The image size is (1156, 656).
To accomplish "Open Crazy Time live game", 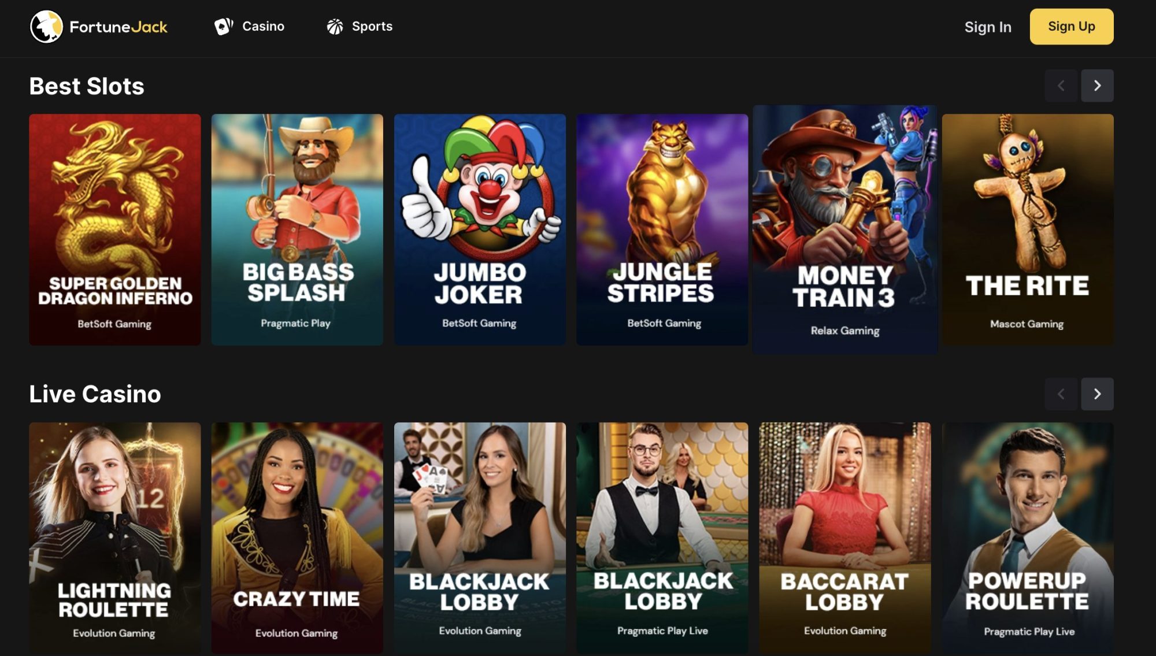I will click(297, 538).
